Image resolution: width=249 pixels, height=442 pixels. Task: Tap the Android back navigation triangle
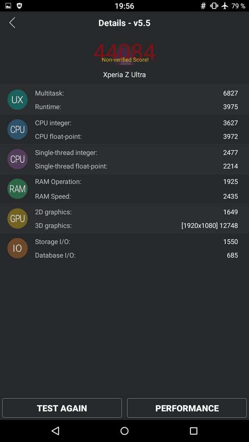point(56,431)
